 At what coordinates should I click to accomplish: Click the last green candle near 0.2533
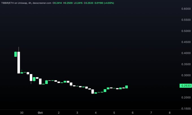click(126, 87)
